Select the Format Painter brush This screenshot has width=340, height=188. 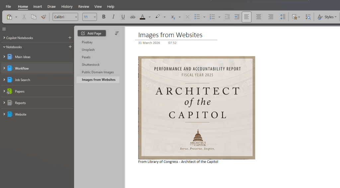point(43,17)
